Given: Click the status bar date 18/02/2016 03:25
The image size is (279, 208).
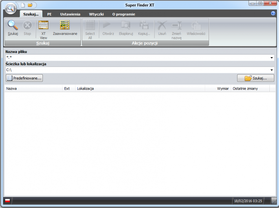Looking at the screenshot, I should point(248,201).
